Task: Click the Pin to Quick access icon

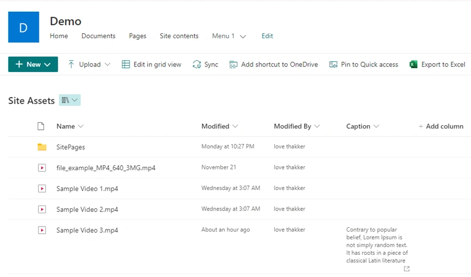Action: click(x=333, y=64)
